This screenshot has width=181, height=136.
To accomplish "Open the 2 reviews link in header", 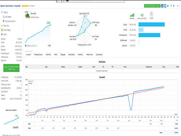I will tap(32, 6).
